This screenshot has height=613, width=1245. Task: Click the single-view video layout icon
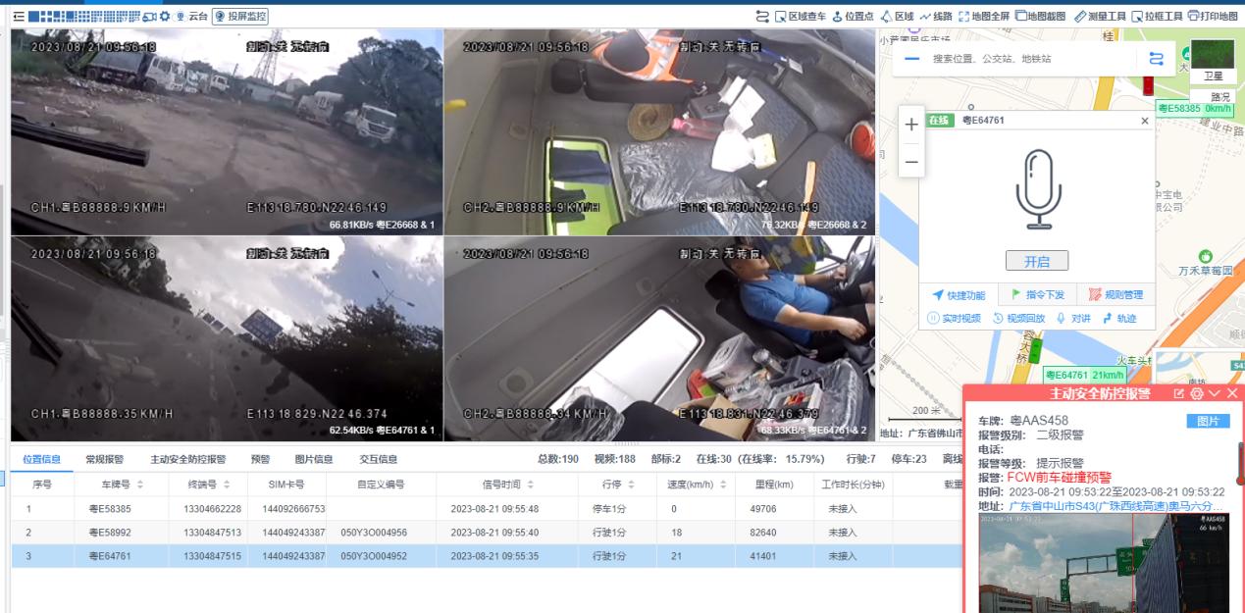34,17
